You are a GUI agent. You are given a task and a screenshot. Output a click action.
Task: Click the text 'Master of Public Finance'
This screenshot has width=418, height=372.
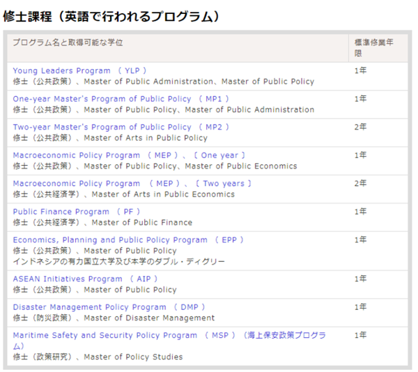click(x=142, y=222)
